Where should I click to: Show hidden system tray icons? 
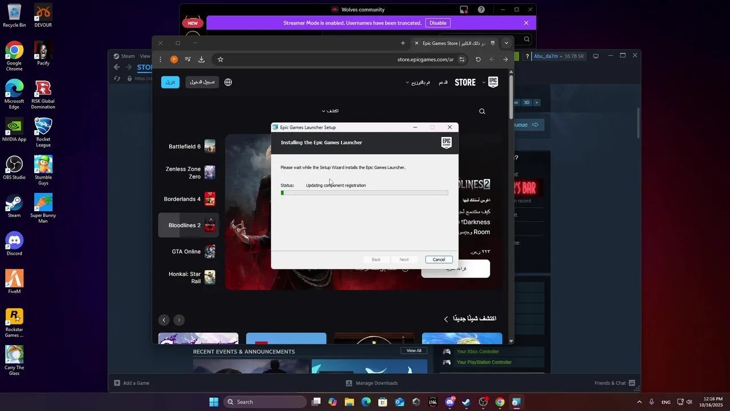point(639,402)
